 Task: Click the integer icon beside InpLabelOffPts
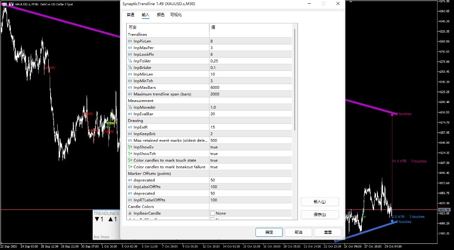(x=130, y=187)
